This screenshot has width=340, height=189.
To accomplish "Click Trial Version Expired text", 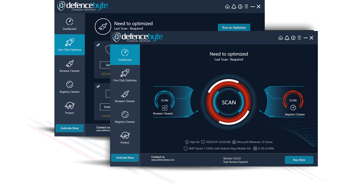I will pyautogui.click(x=235, y=162).
